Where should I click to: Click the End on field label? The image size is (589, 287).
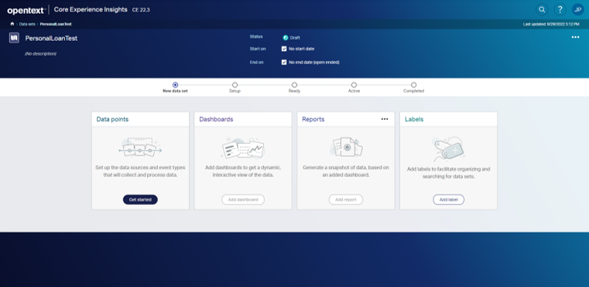click(x=256, y=63)
